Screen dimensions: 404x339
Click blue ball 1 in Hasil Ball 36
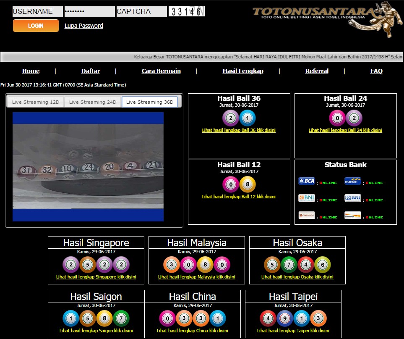click(x=248, y=118)
